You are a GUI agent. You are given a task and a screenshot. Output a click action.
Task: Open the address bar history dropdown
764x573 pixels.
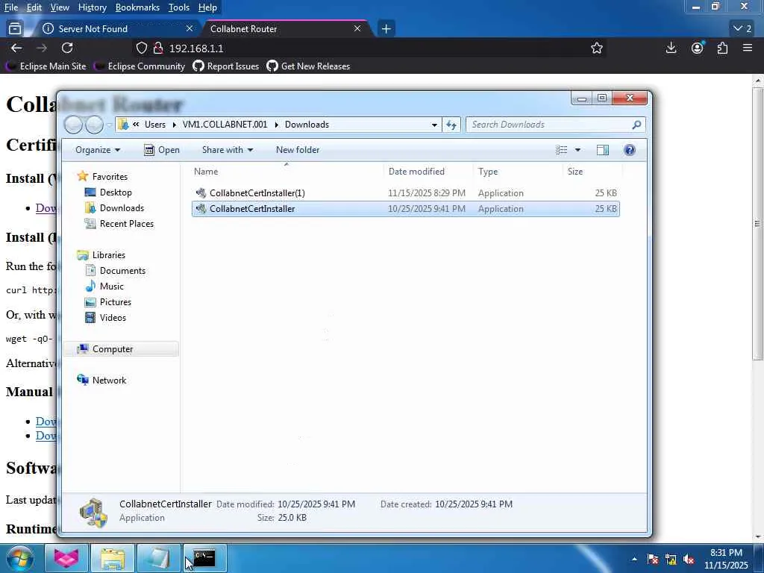(x=434, y=125)
